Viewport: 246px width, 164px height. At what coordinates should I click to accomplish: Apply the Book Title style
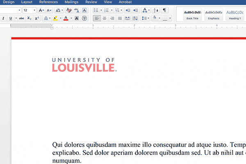click(192, 14)
